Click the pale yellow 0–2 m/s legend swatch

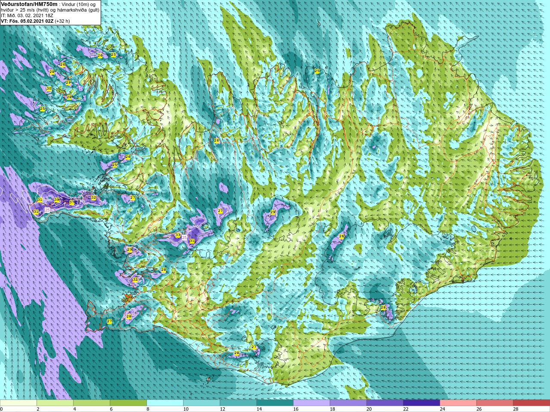tap(18, 403)
